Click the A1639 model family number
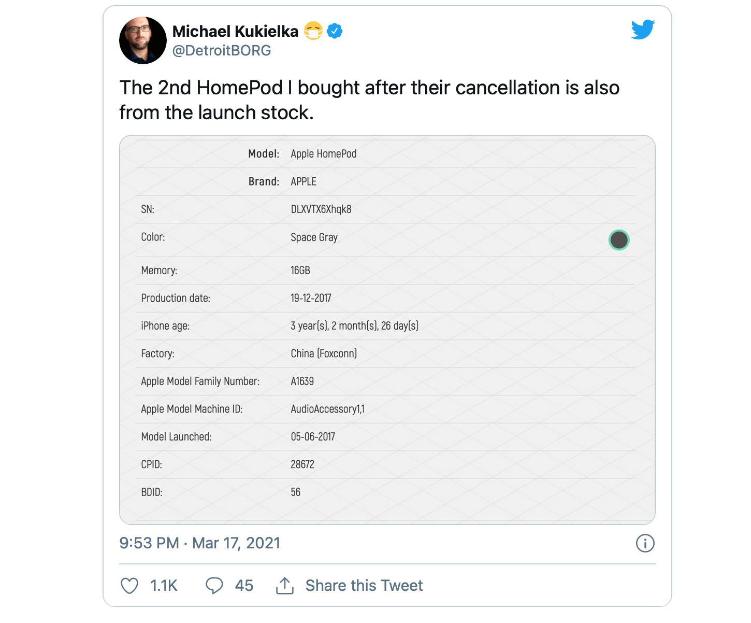The width and height of the screenshot is (751, 623). (302, 381)
